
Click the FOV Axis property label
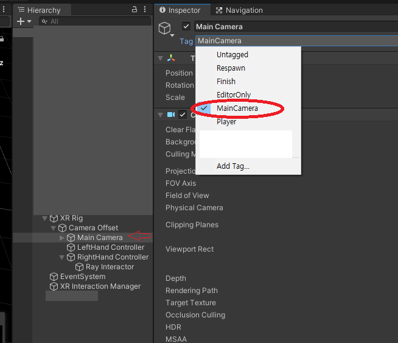(x=181, y=183)
